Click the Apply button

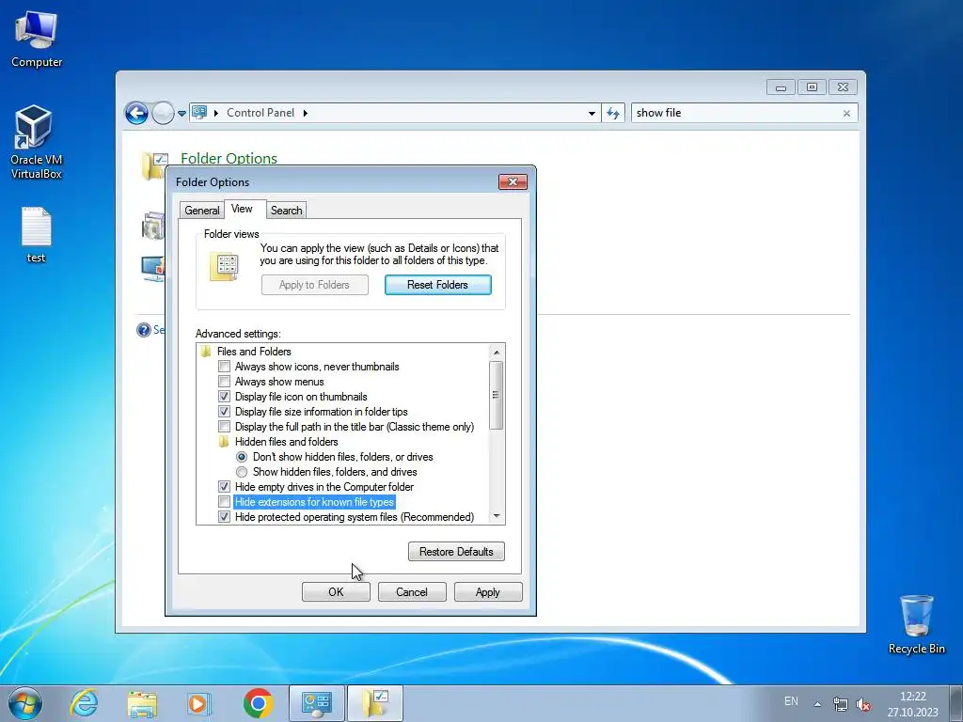point(488,592)
